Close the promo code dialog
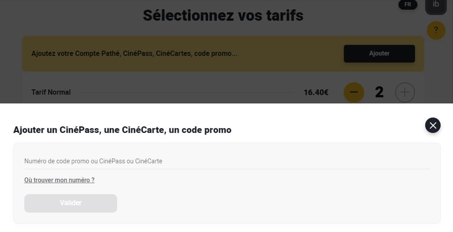Viewport: 453px width, 232px height. coord(433,125)
